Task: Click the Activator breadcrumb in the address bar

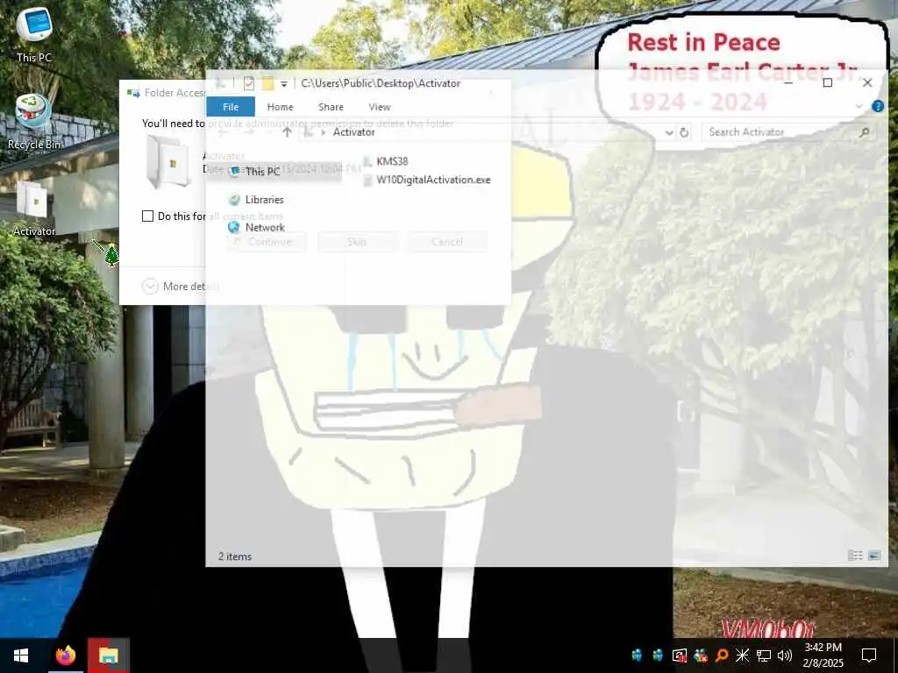Action: coord(354,132)
